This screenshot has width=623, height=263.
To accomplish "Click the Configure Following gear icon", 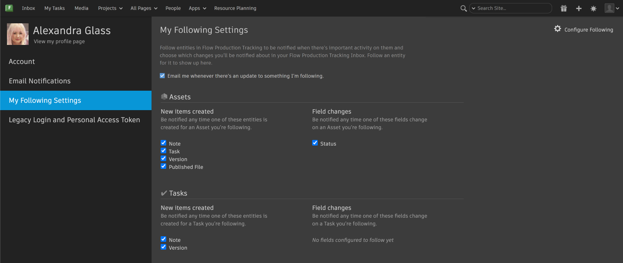I will [x=558, y=29].
